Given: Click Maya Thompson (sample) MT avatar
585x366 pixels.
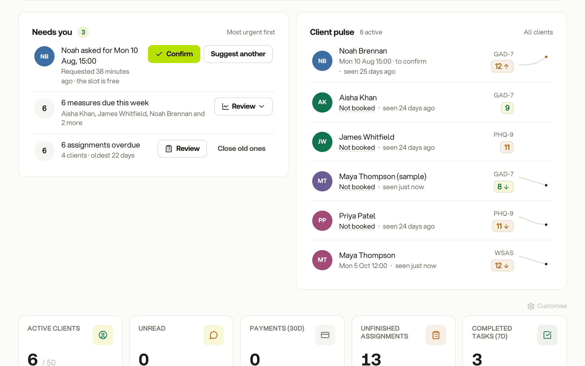Looking at the screenshot, I should pos(322,181).
